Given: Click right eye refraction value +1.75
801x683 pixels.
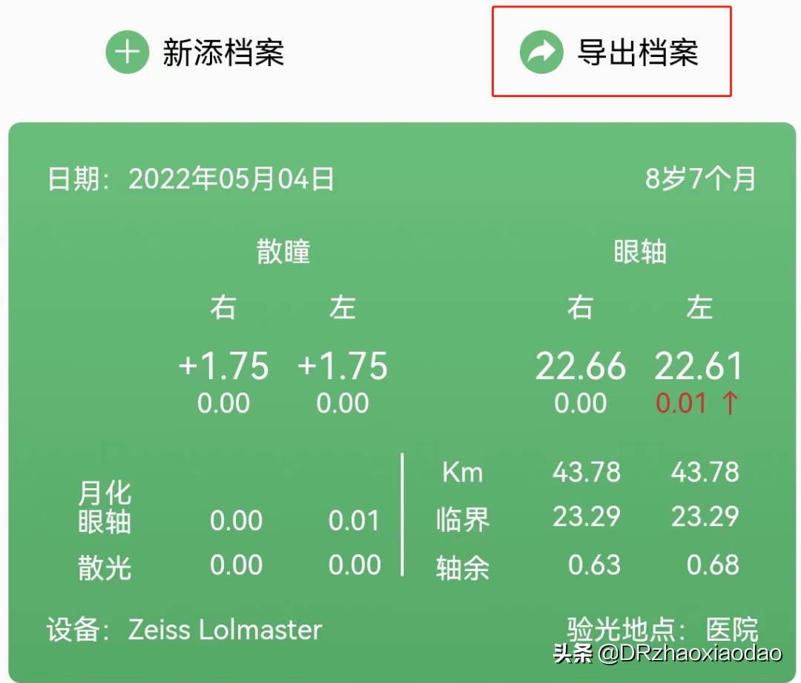Looking at the screenshot, I should coord(223,366).
